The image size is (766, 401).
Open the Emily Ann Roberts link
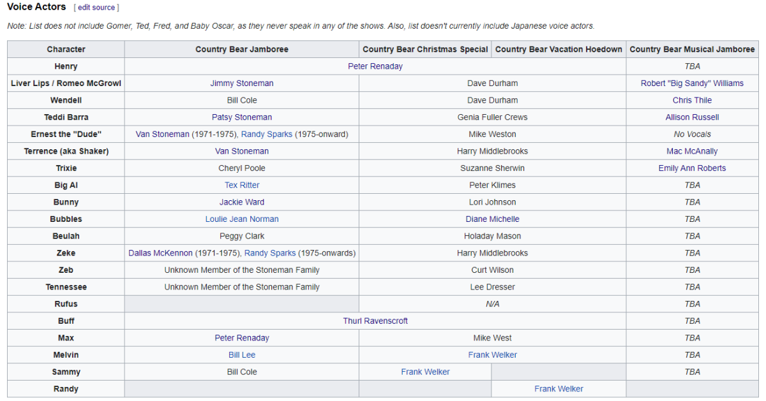[x=692, y=168]
